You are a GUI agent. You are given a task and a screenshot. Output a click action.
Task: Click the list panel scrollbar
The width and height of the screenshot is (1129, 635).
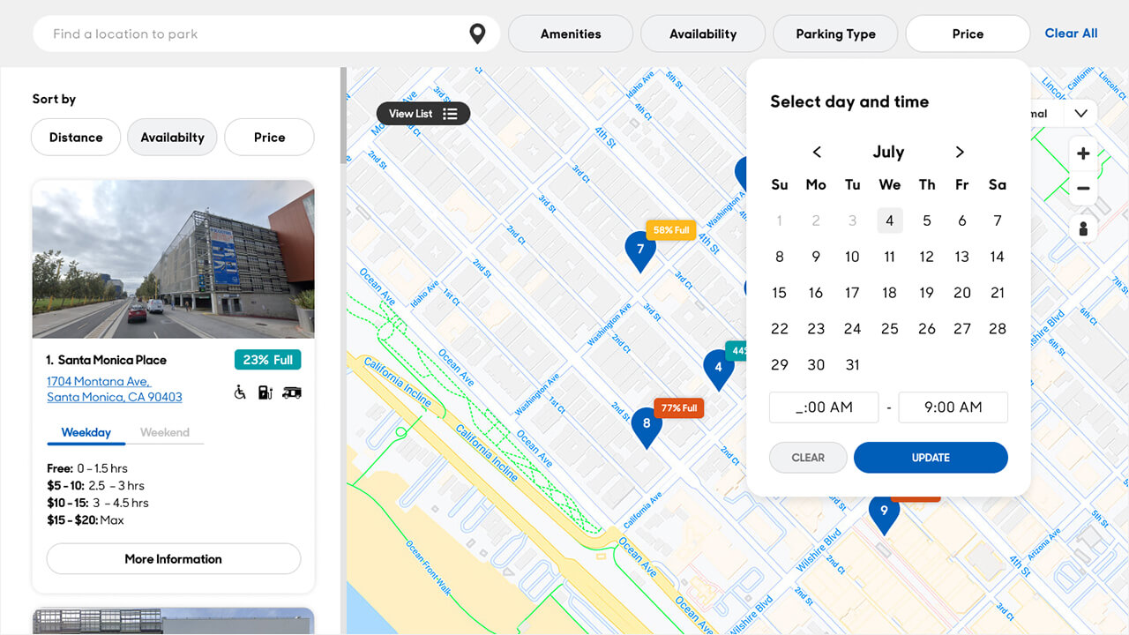point(343,116)
